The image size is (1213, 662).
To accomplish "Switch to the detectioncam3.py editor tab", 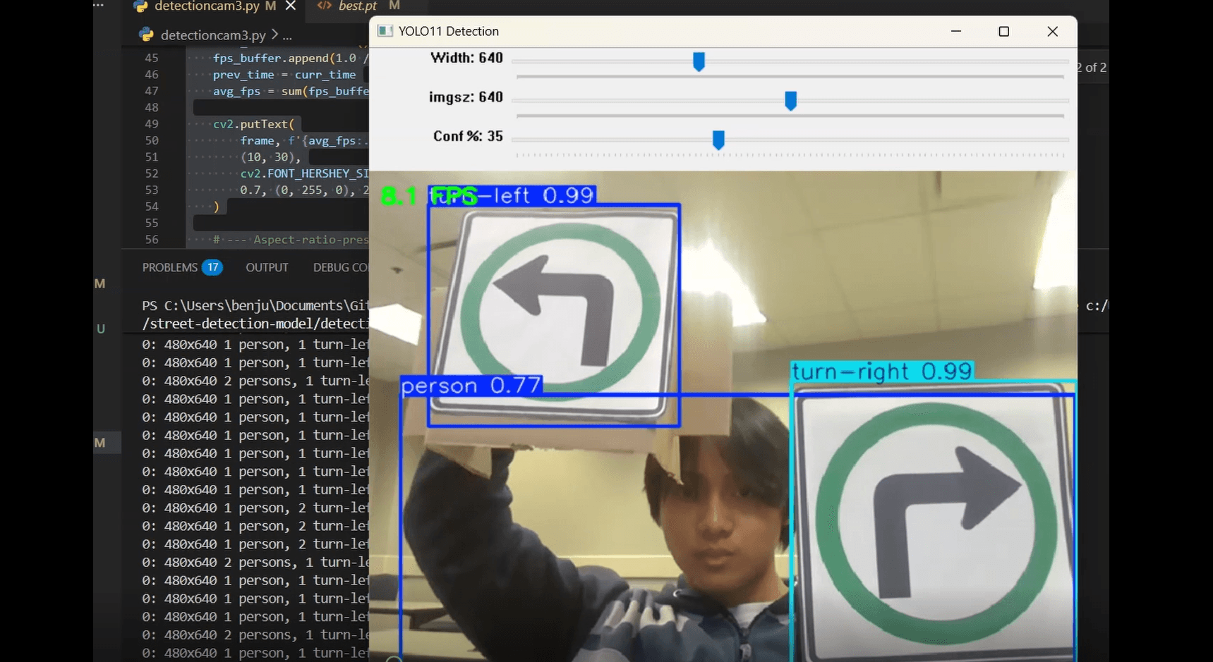I will click(207, 6).
